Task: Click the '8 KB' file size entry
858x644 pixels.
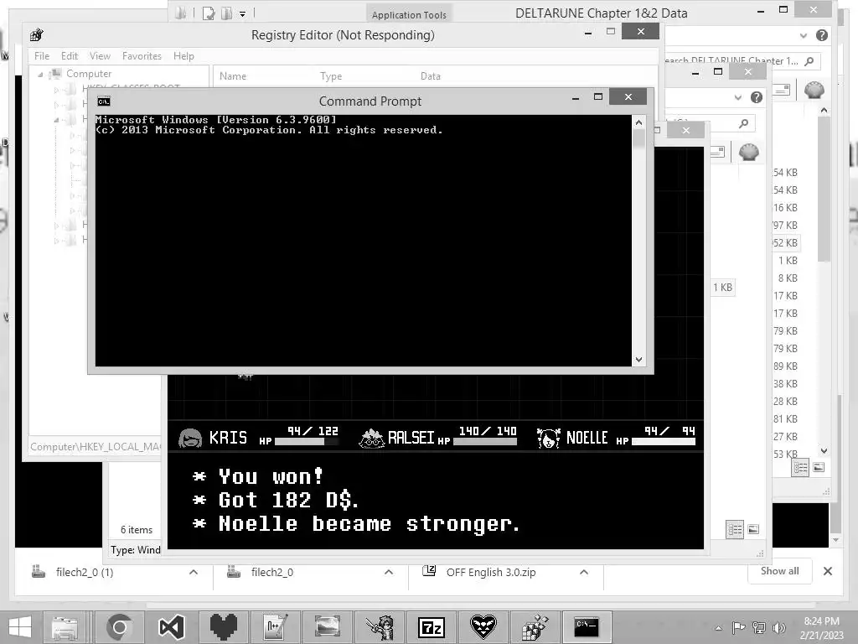Action: 788,278
